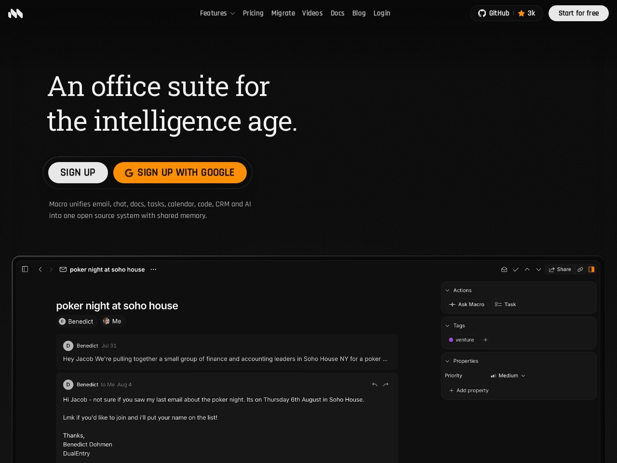Open the Priority Medium dropdown
Viewport: 617px width, 463px height.
coord(508,376)
